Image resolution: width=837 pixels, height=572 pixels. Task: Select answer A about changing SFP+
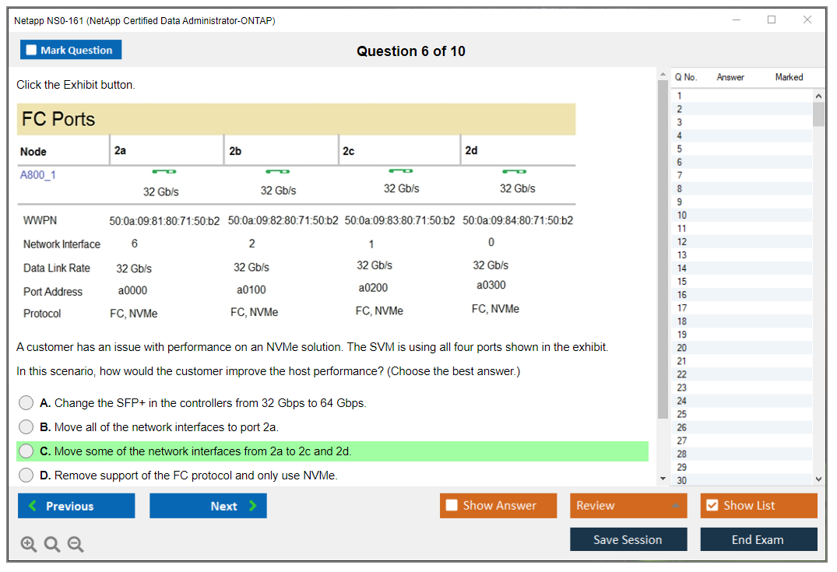tap(26, 403)
